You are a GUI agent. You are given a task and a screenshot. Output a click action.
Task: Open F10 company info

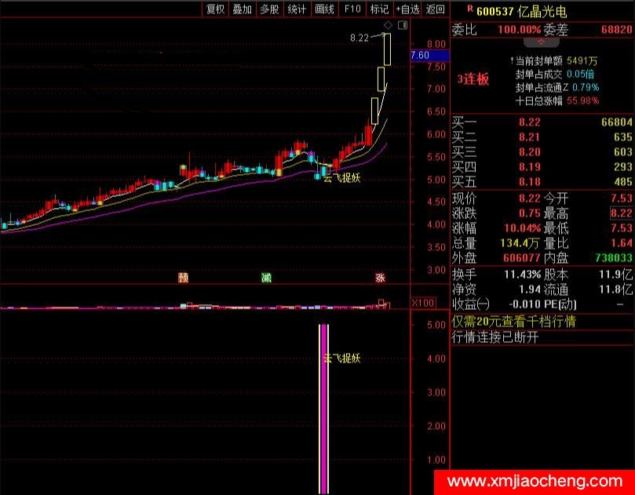click(352, 9)
